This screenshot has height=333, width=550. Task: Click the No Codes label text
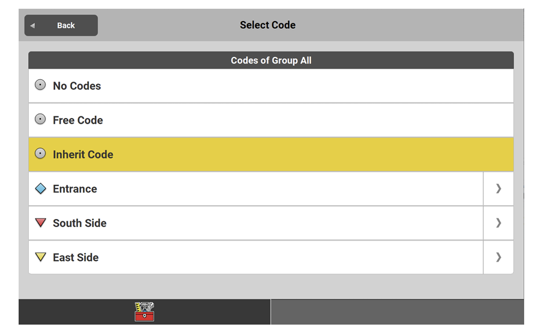click(x=77, y=86)
